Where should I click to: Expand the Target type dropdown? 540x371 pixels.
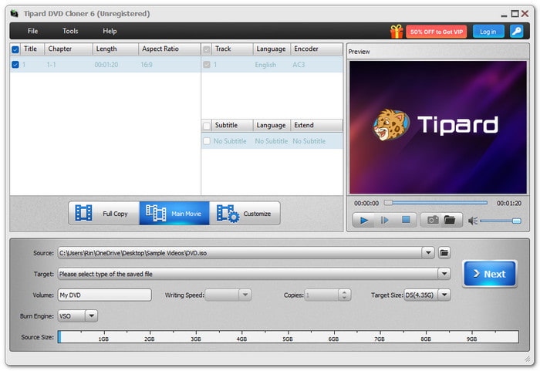click(x=444, y=274)
